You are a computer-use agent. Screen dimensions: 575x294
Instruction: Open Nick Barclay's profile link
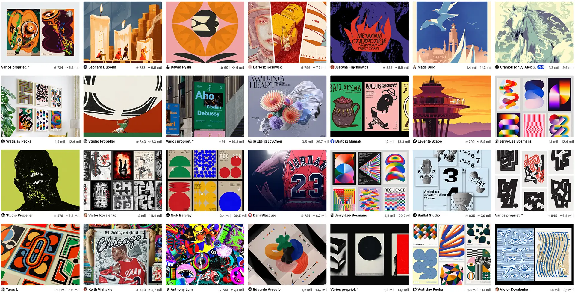[x=181, y=215]
